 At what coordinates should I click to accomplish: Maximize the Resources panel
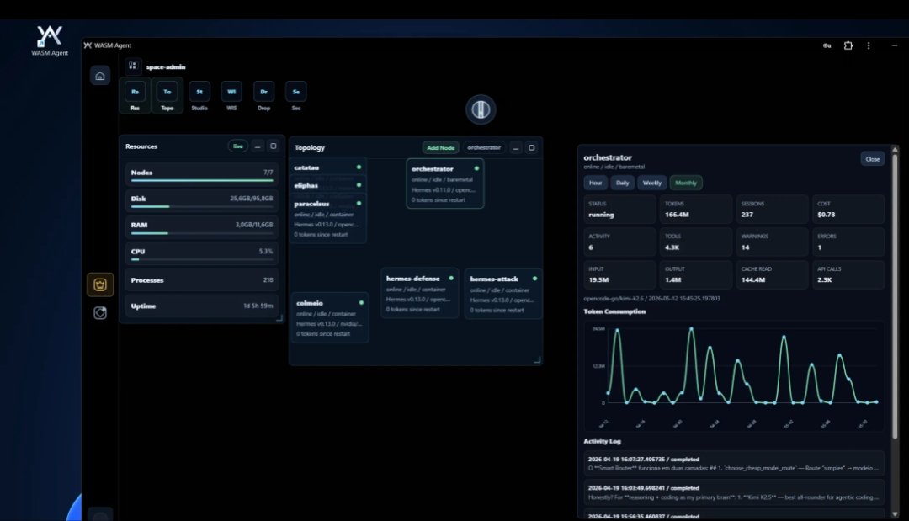(273, 146)
